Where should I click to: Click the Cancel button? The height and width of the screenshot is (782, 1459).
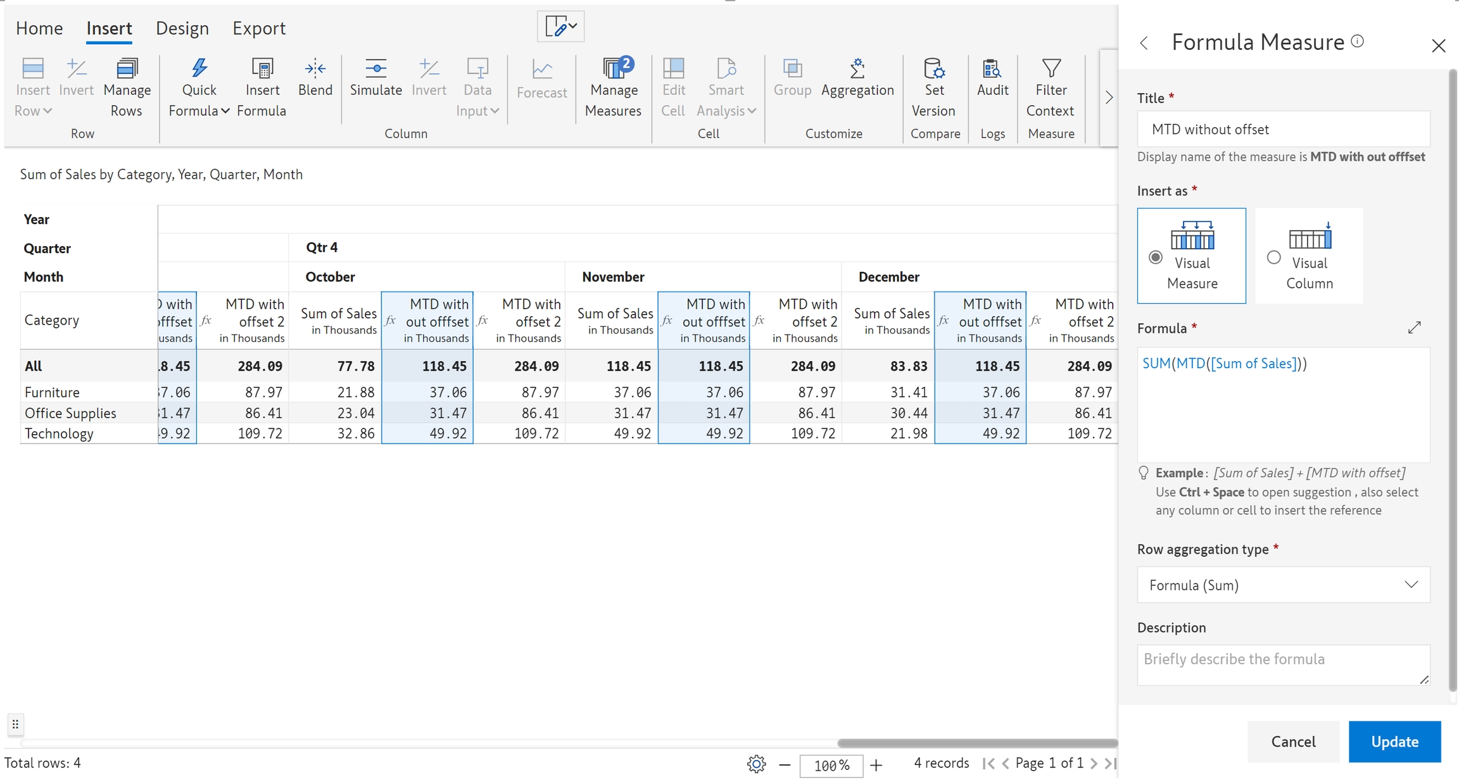click(x=1293, y=742)
